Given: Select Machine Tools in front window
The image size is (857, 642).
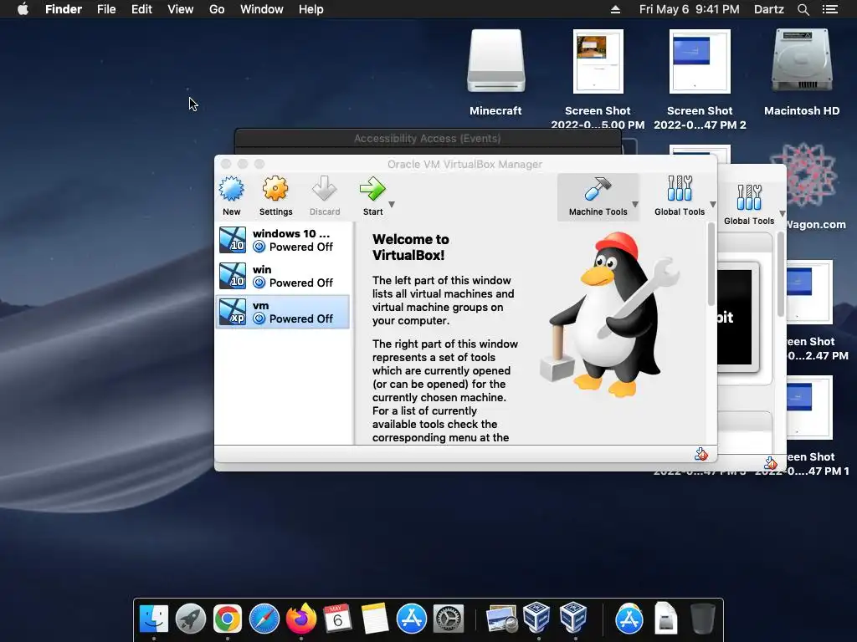Looking at the screenshot, I should tap(598, 196).
